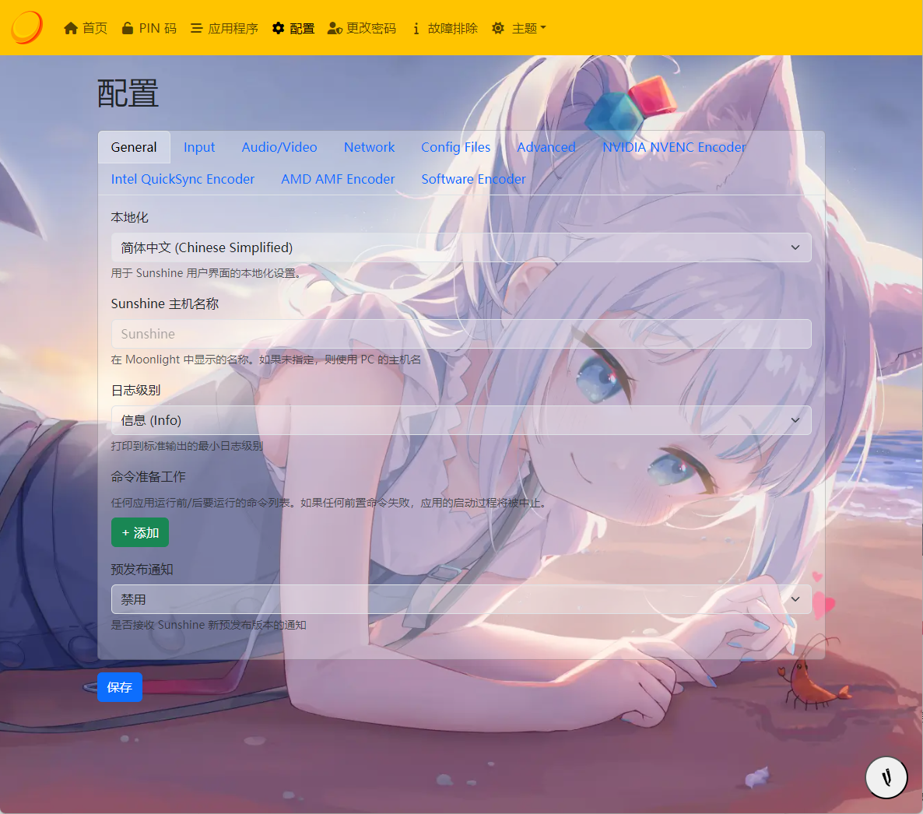The height and width of the screenshot is (814, 923).
Task: Open the 本地化 language dropdown
Action: click(461, 247)
